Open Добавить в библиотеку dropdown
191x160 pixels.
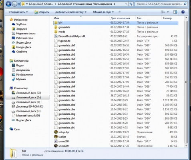point(71,12)
